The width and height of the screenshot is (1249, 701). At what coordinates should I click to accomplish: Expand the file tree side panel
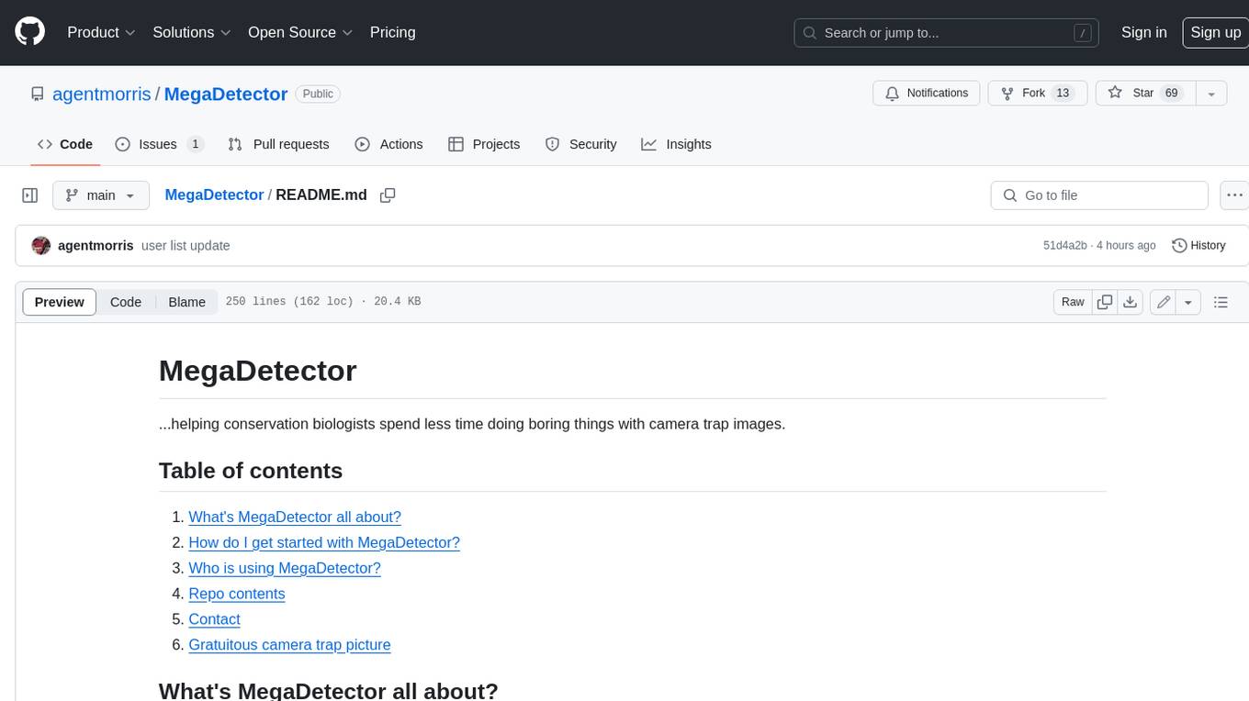click(29, 195)
